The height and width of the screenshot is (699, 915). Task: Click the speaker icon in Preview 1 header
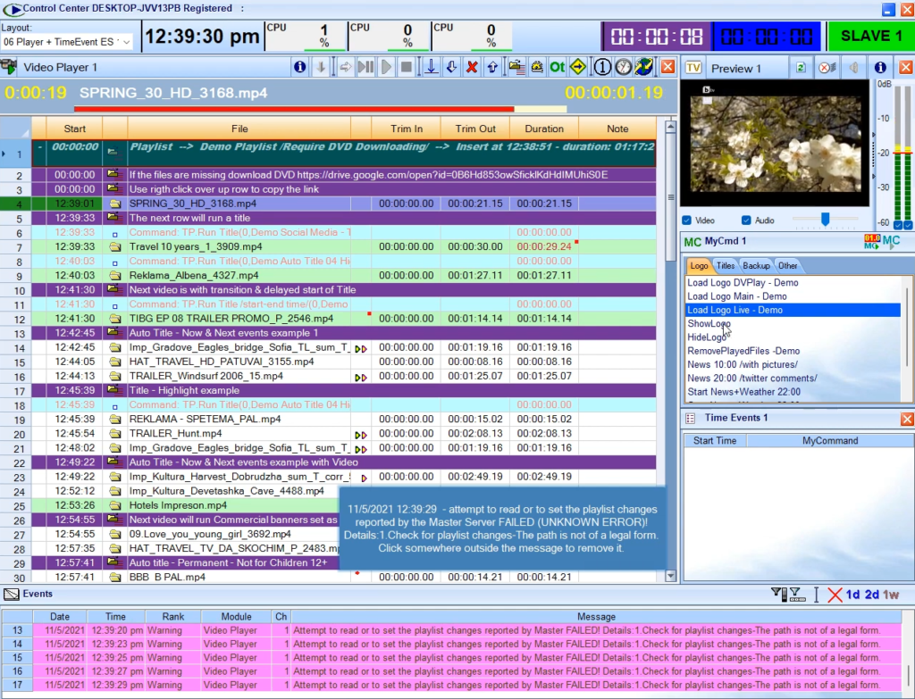coord(854,68)
